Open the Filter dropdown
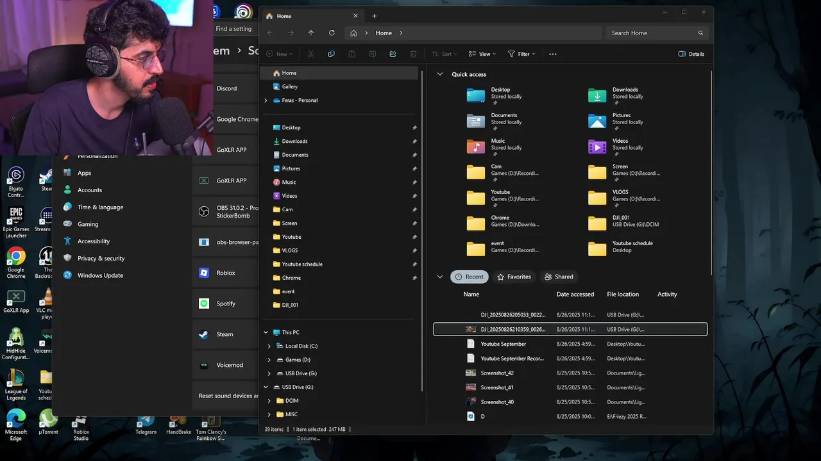 (521, 54)
